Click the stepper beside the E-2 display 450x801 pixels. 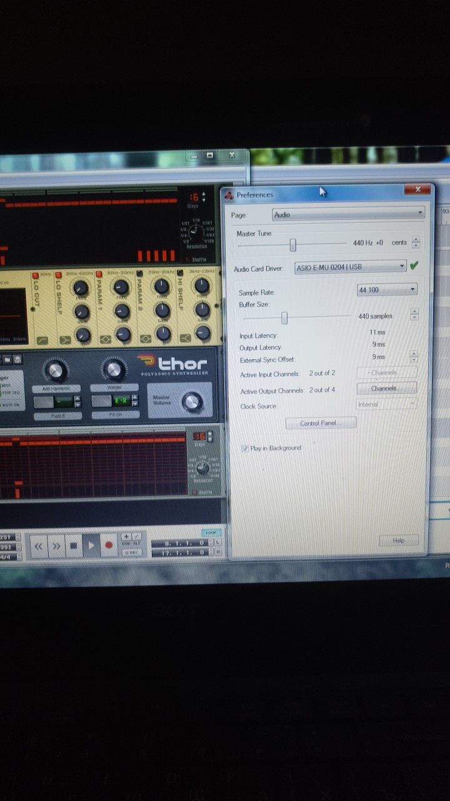[x=136, y=400]
